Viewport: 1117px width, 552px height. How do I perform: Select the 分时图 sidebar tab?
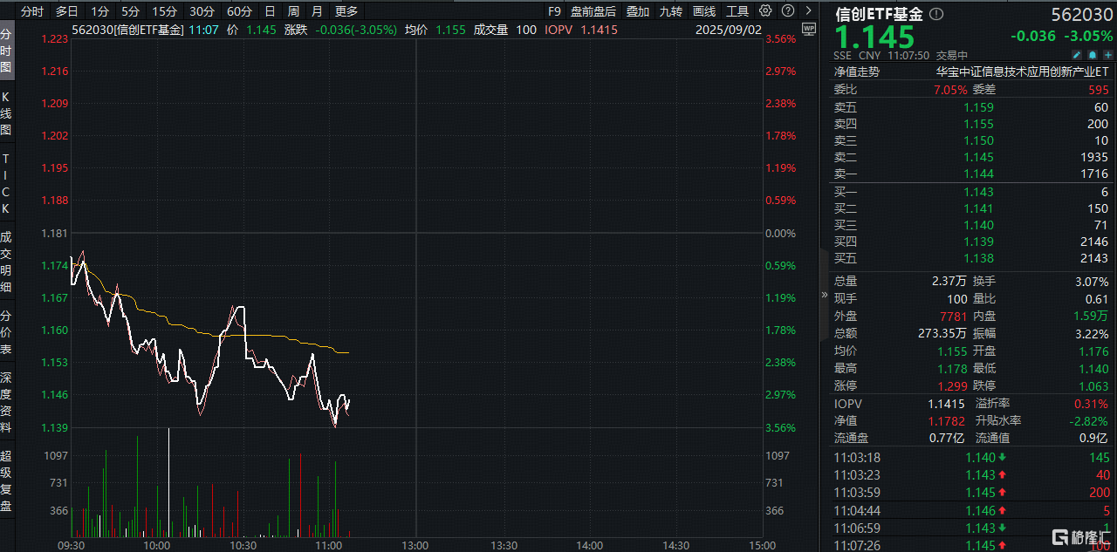(x=6, y=50)
